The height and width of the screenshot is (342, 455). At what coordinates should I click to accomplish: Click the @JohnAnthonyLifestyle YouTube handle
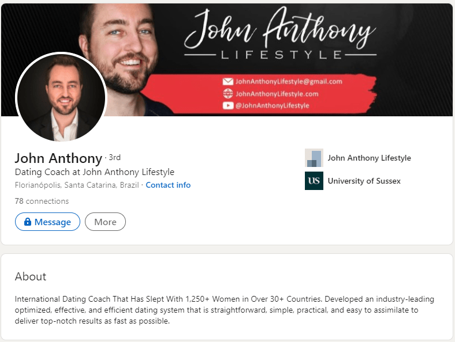click(272, 105)
